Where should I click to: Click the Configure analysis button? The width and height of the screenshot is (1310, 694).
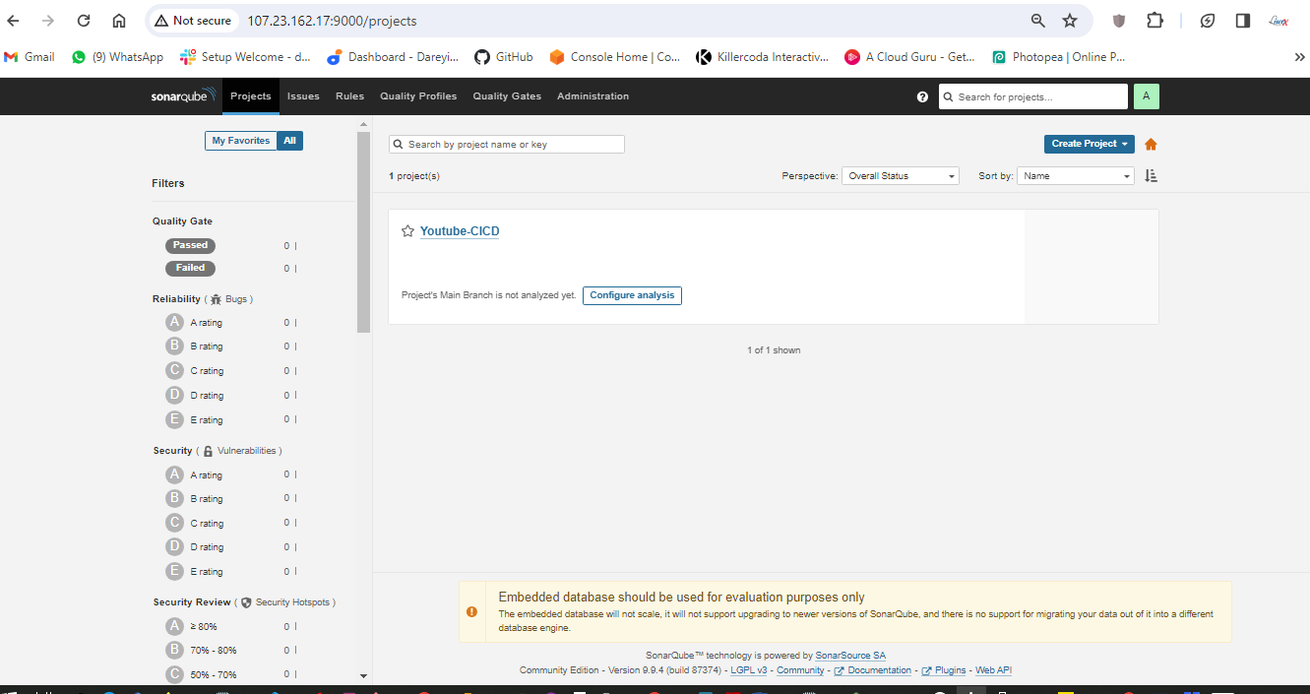632,295
